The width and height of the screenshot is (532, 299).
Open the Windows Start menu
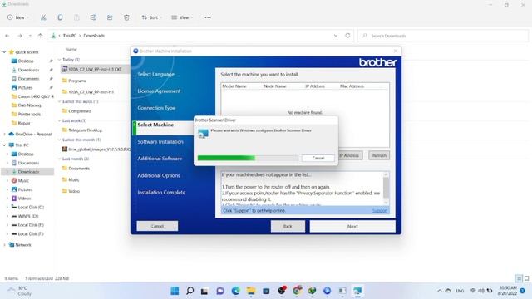tap(175, 291)
